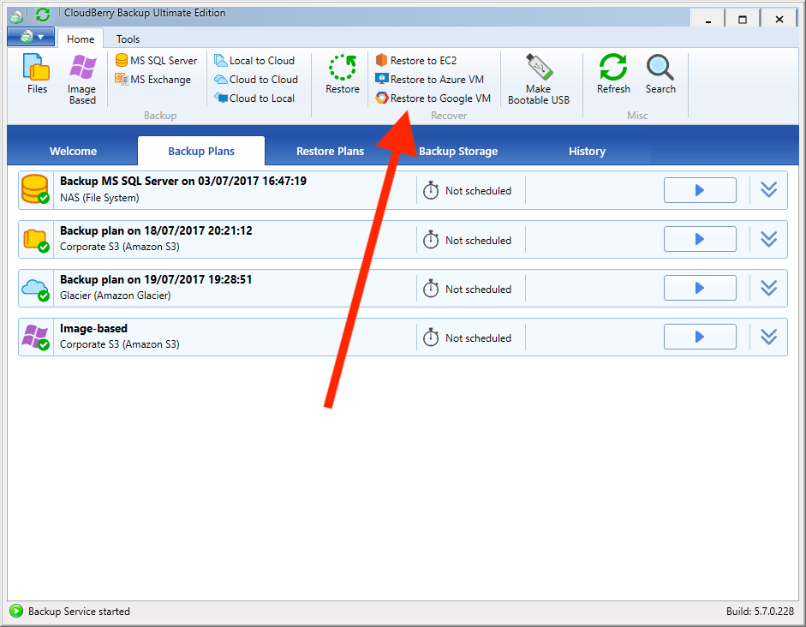Open the Welcome tab
The width and height of the screenshot is (806, 627).
tap(73, 151)
